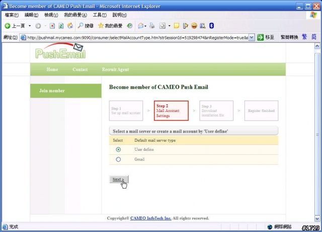This screenshot has height=232, width=322.
Task: Open the 編輯 (Edit) menu
Action: click(x=31, y=15)
